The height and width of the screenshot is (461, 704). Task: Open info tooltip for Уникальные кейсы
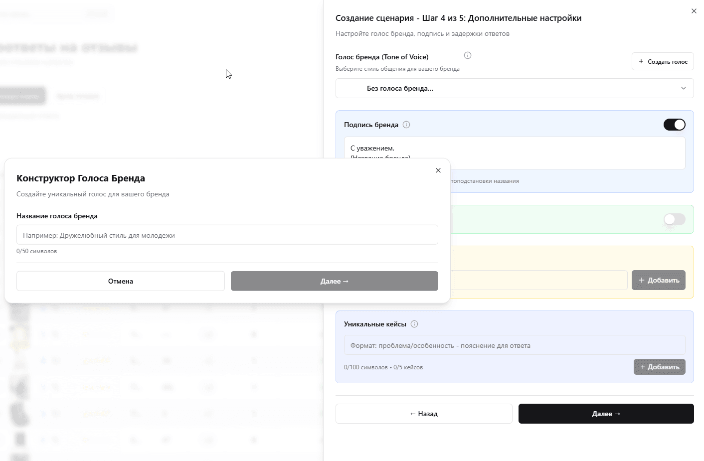414,324
